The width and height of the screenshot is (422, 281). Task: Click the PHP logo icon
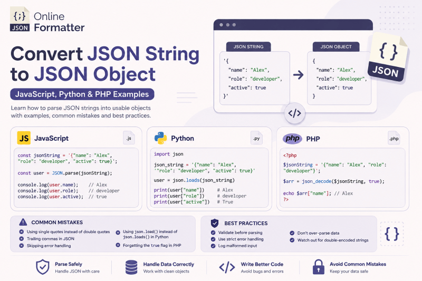tap(292, 139)
